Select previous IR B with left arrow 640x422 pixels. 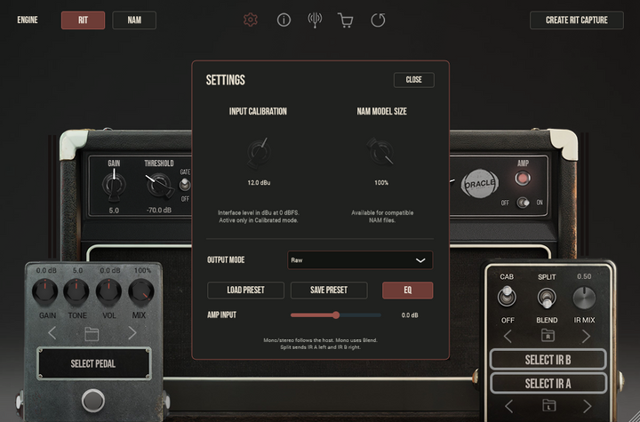click(508, 337)
